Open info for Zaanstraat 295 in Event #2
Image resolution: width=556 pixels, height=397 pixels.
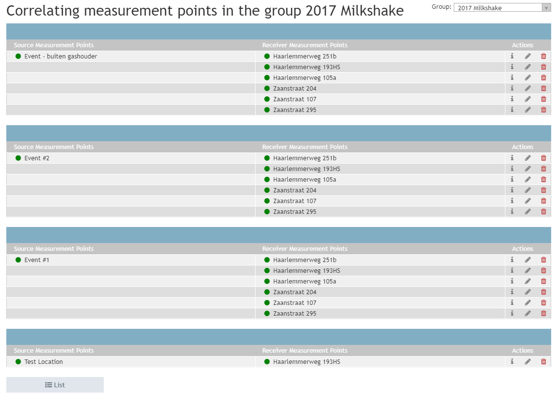click(512, 212)
